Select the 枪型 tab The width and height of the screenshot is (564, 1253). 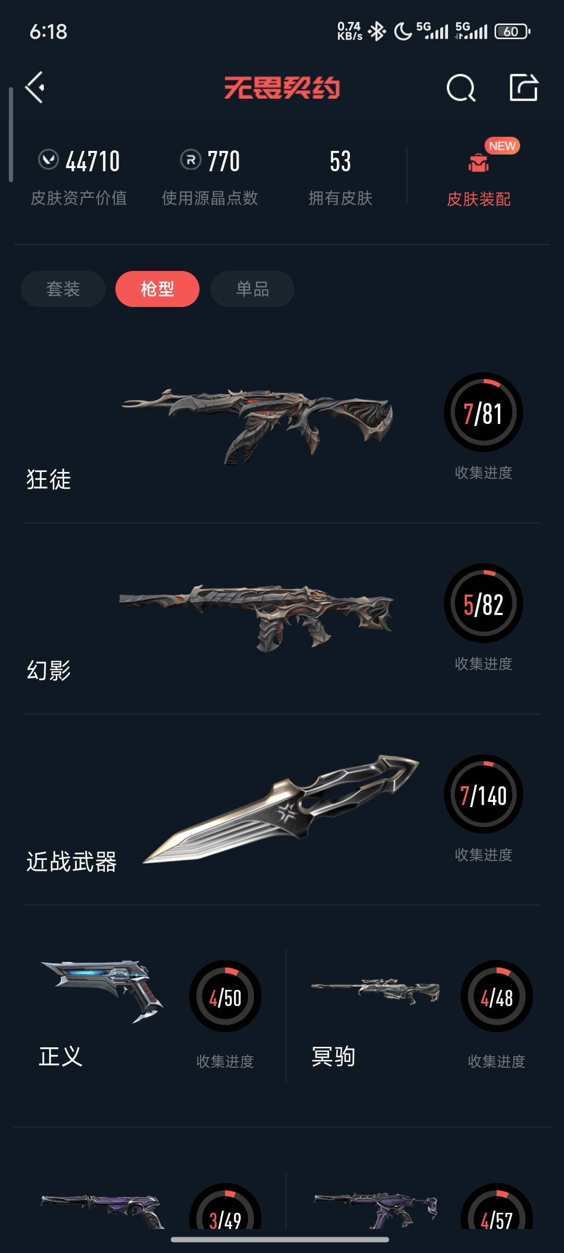point(157,289)
